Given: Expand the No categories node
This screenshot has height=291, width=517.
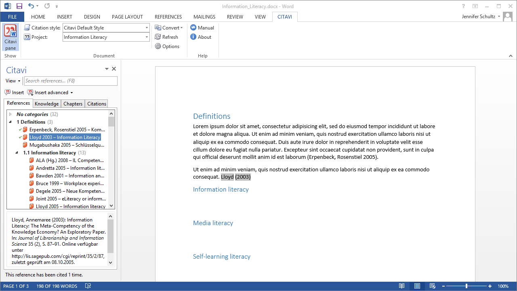Looking at the screenshot, I should pyautogui.click(x=11, y=114).
